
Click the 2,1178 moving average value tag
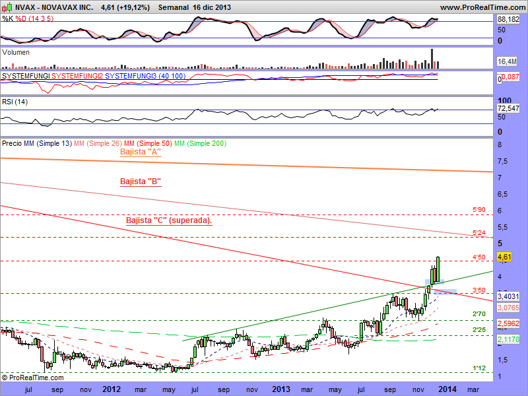(x=508, y=339)
